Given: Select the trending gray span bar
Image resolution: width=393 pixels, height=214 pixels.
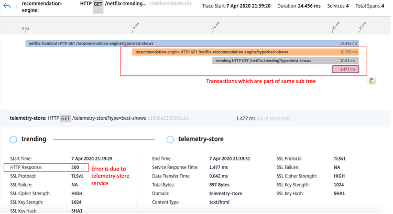Looking at the screenshot, I should (x=285, y=61).
